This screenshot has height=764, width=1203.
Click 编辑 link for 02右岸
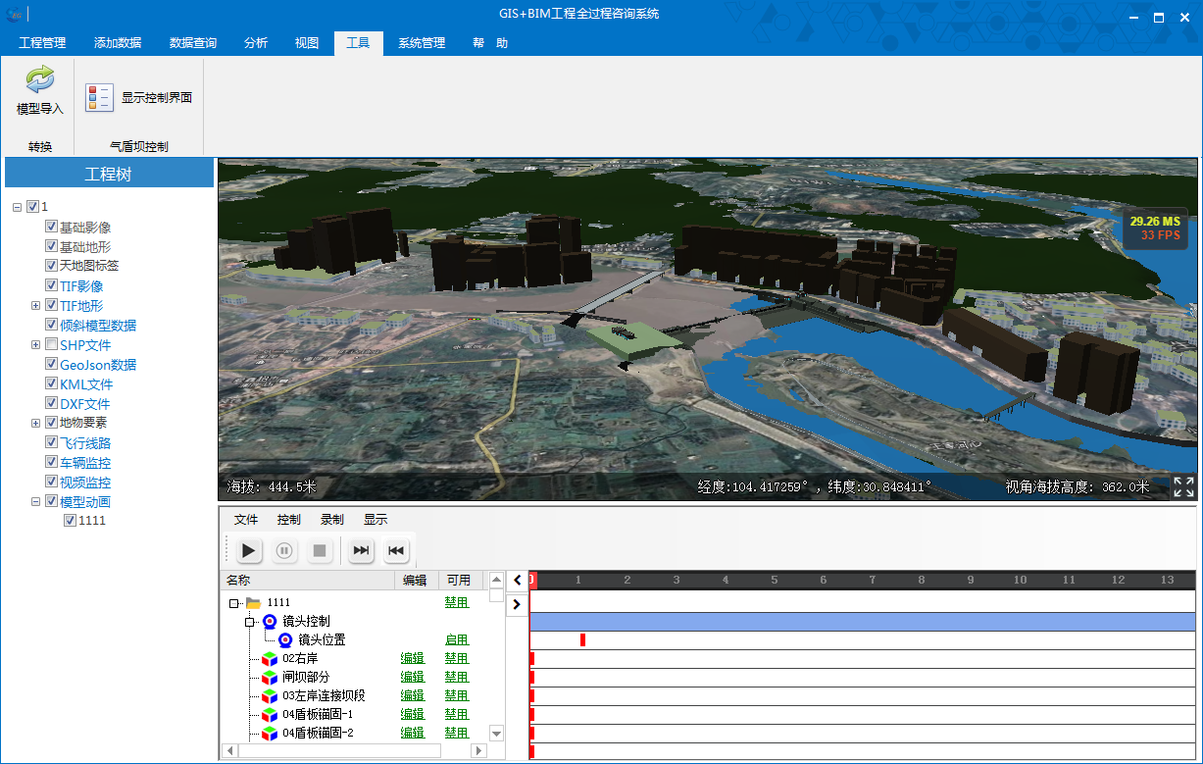(412, 658)
